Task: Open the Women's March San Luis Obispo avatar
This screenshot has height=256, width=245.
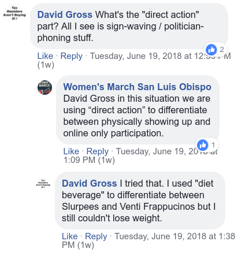Action: (x=44, y=87)
